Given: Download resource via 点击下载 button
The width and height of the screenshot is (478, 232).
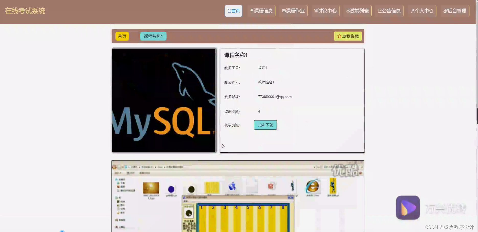Looking at the screenshot, I should (x=265, y=125).
